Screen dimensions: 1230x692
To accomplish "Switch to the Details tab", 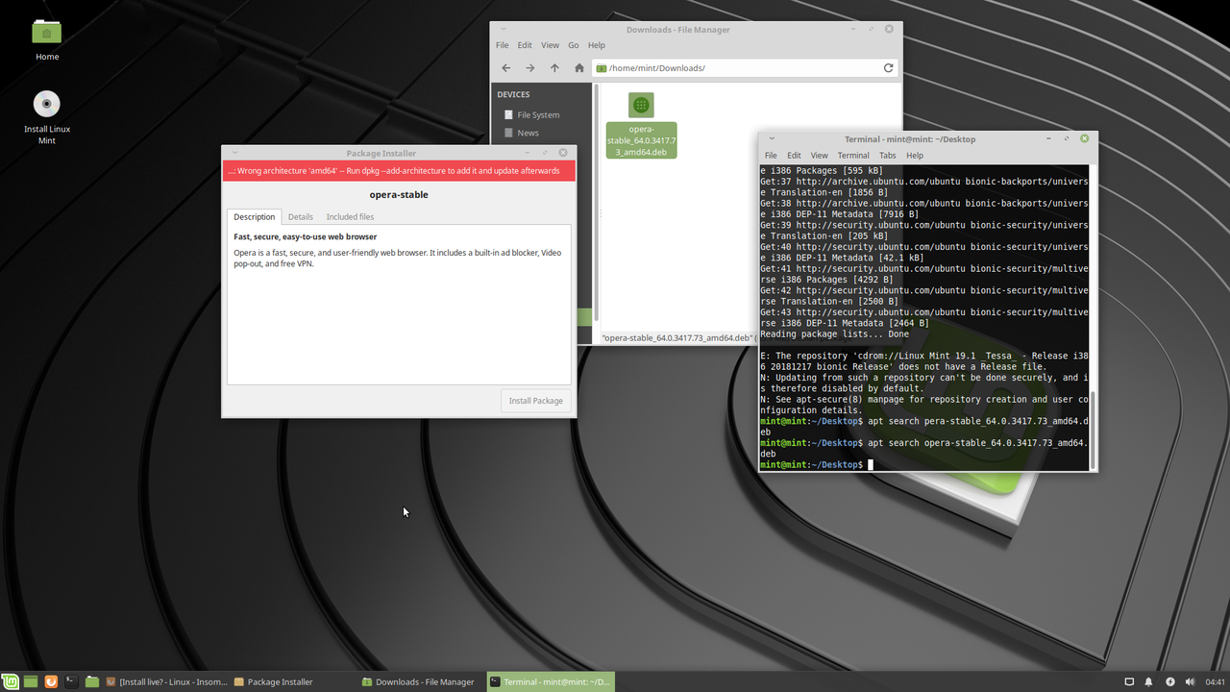I will pos(301,217).
